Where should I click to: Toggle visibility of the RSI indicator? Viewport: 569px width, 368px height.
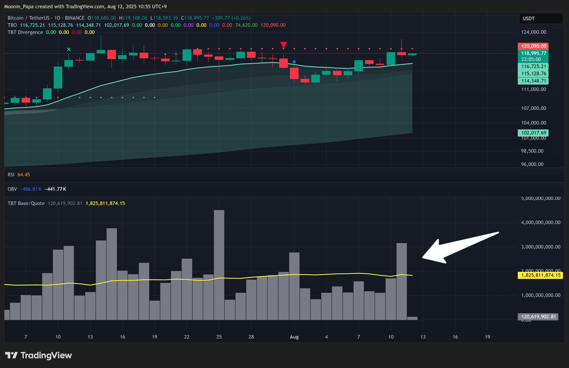coord(11,174)
